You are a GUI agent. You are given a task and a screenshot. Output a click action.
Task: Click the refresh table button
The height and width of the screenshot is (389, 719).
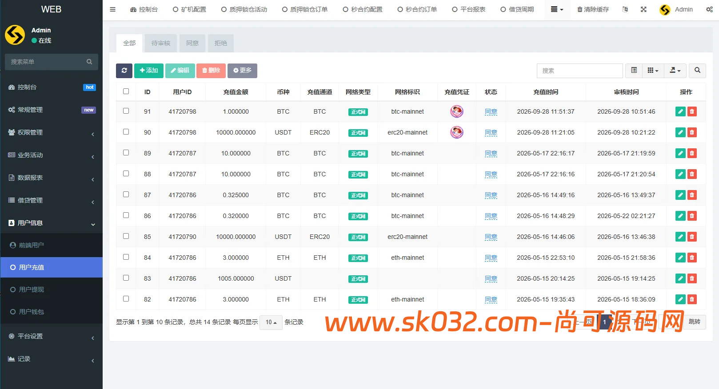[124, 71]
